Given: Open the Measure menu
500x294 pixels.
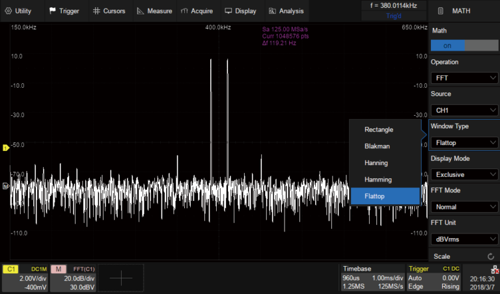Looking at the screenshot, I should (x=154, y=10).
